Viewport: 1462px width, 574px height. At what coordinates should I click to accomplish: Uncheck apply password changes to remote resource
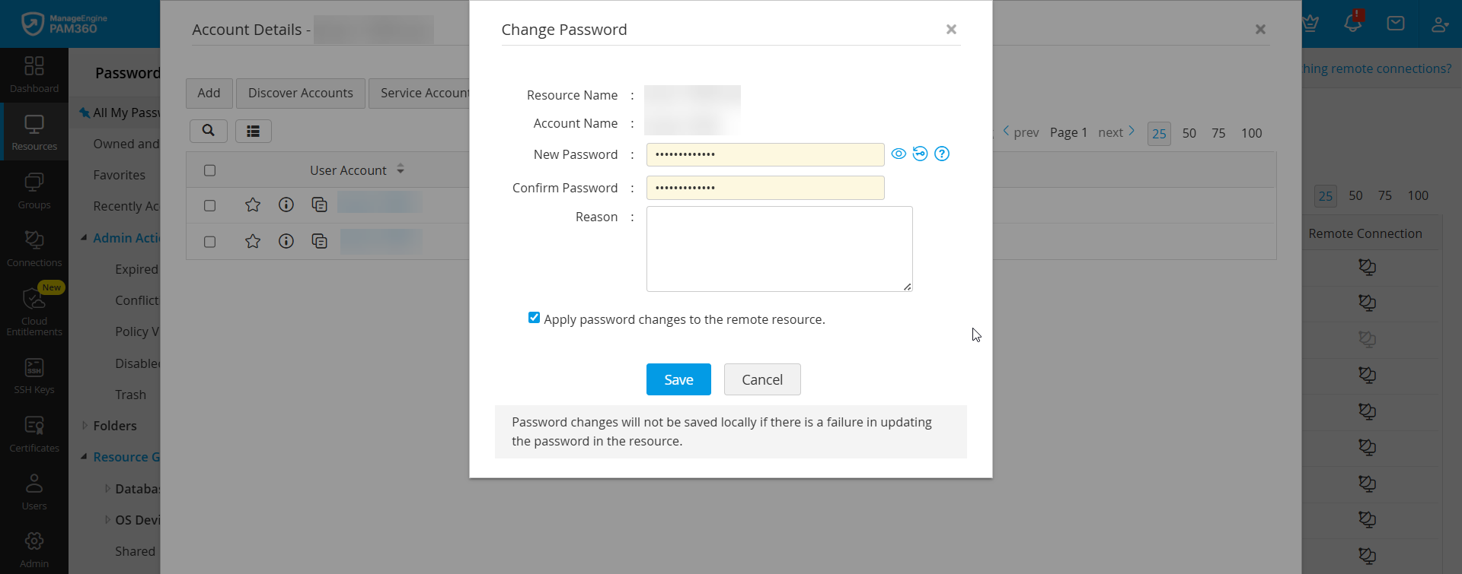[x=534, y=317]
